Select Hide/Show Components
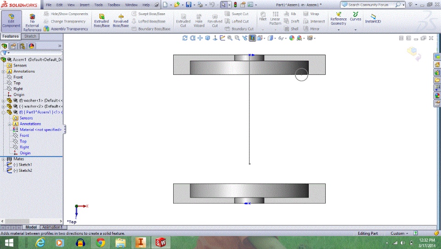The height and width of the screenshot is (249, 441). coord(66,14)
